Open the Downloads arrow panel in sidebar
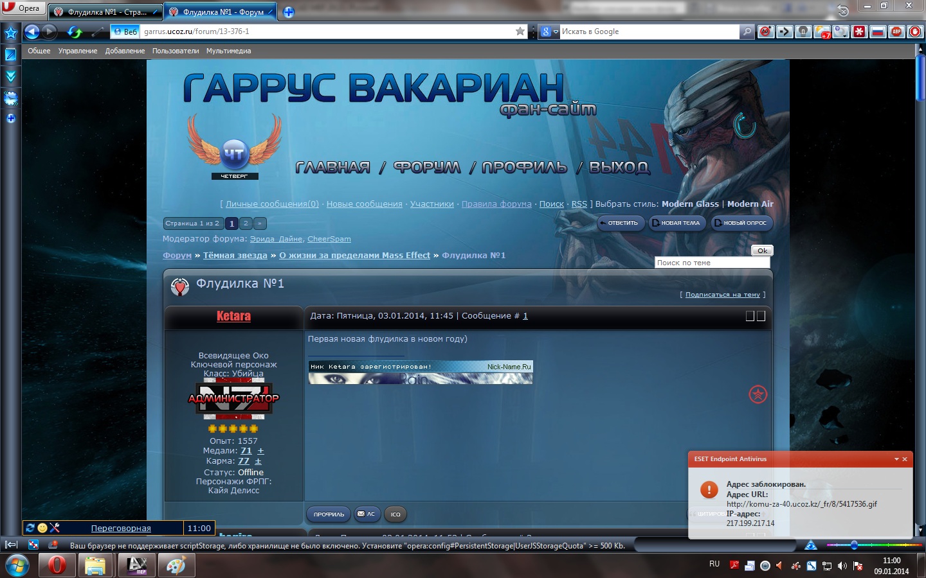 point(11,76)
